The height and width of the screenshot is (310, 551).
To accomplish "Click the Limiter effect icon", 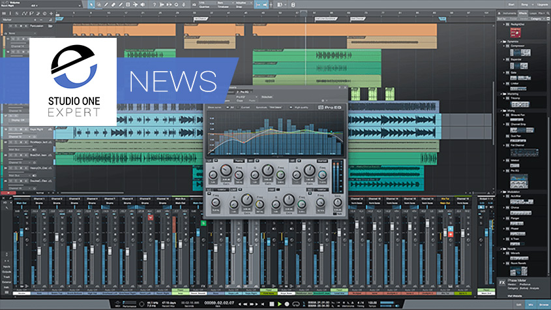I will 518,89.
